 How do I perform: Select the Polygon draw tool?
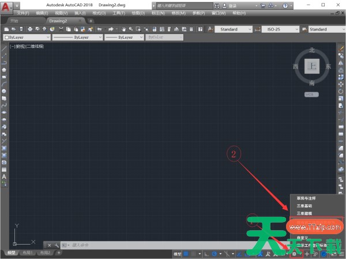4,70
